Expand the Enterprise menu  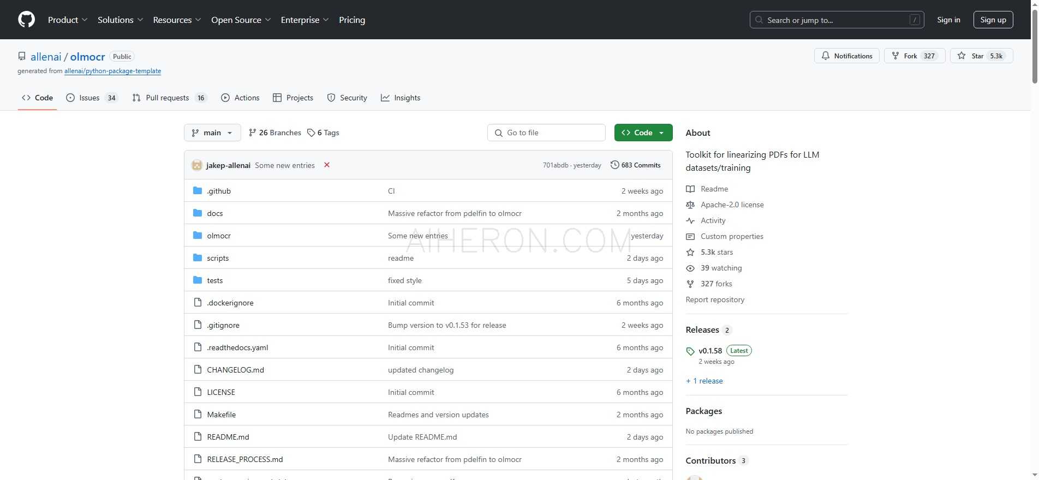point(304,20)
